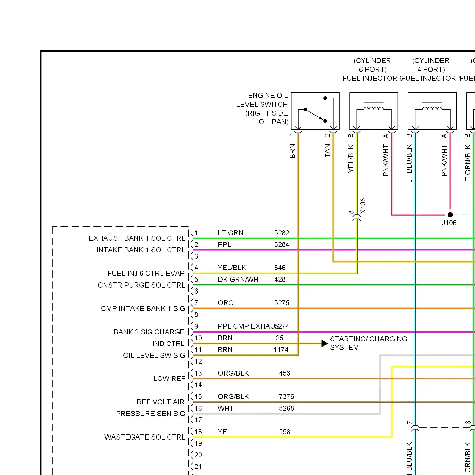The width and height of the screenshot is (475, 475).
Task: Click the 'ORG/BLK' label on pin 13
Action: 233,373
